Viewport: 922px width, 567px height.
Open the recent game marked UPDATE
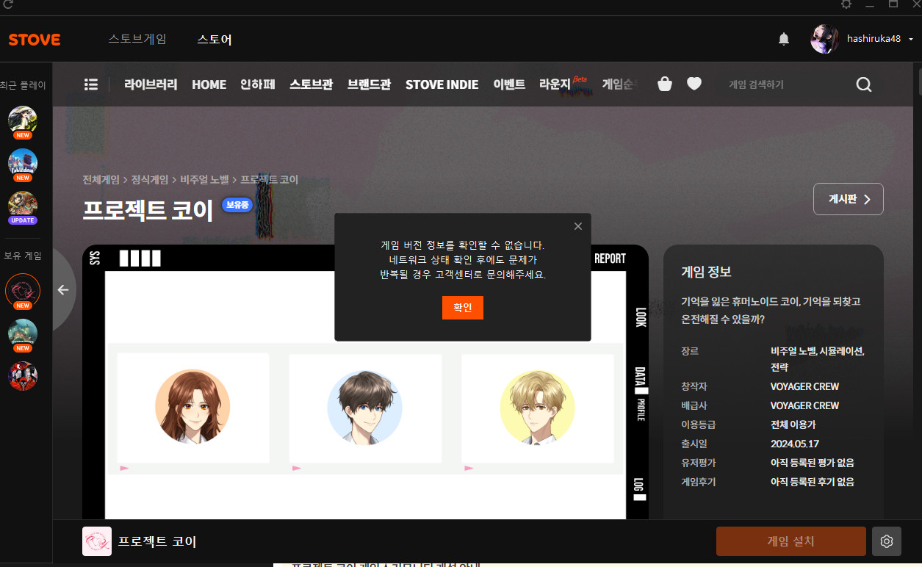[23, 205]
